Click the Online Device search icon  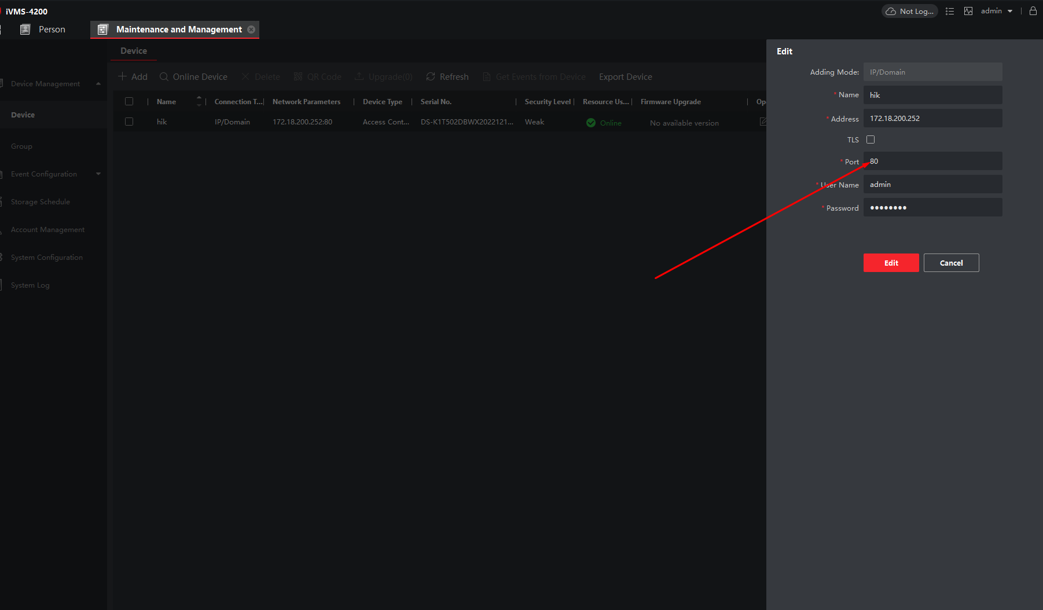click(x=164, y=76)
